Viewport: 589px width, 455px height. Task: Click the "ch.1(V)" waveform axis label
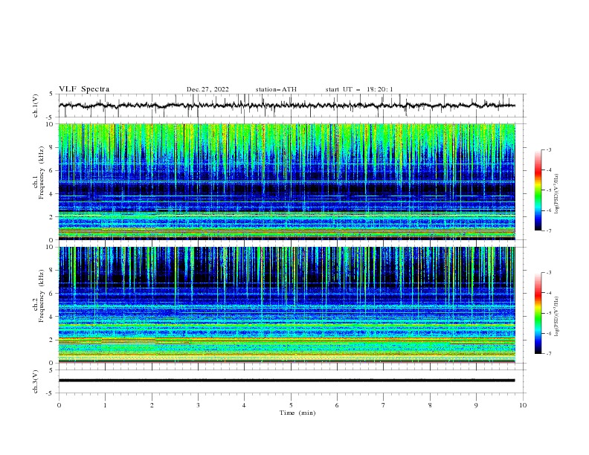(x=36, y=106)
